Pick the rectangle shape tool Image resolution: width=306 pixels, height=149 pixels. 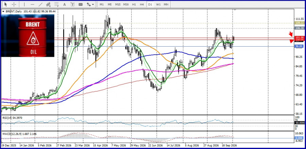(81, 4)
